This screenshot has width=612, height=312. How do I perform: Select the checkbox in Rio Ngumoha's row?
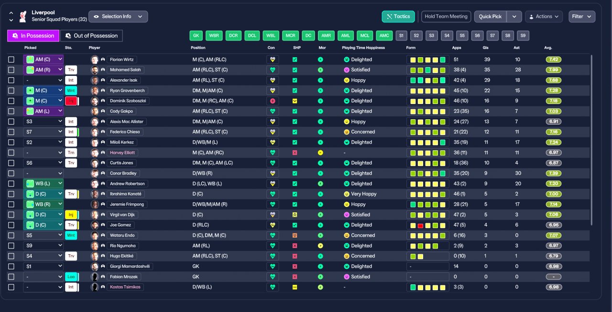(x=11, y=246)
